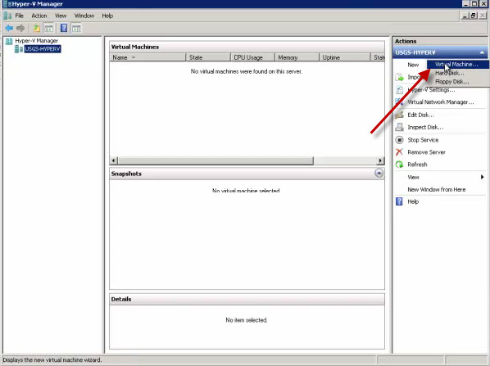Image resolution: width=490 pixels, height=366 pixels.
Task: Click the green Refresh icon
Action: click(x=399, y=165)
